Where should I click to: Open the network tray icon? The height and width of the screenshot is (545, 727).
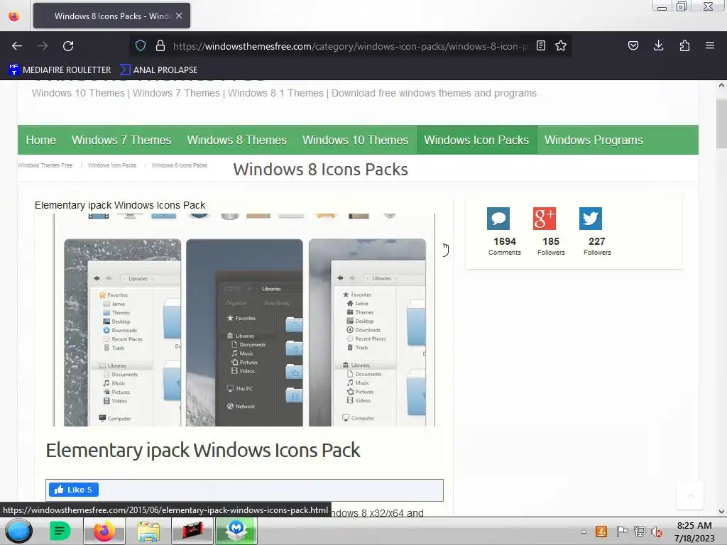pyautogui.click(x=640, y=532)
